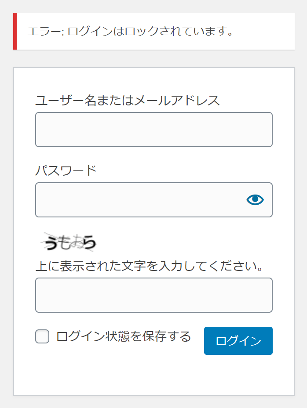Click the username or email input field

click(x=153, y=130)
